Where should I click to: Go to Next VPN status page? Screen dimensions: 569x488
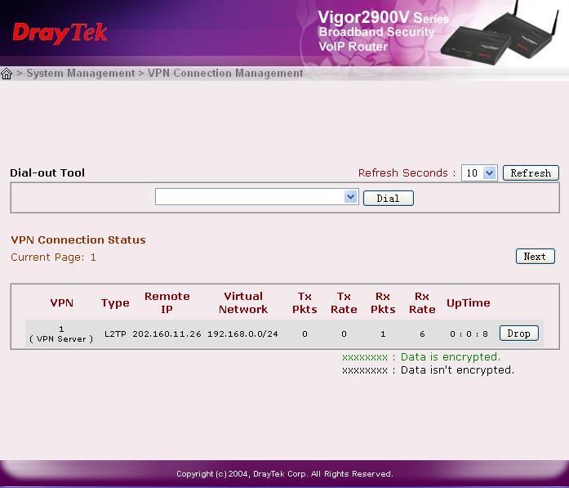coord(535,257)
